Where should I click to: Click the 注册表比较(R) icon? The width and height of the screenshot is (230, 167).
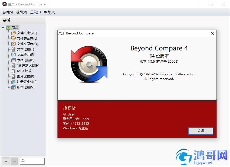point(13,82)
